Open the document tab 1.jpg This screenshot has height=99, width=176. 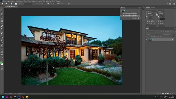click(x=10, y=7)
